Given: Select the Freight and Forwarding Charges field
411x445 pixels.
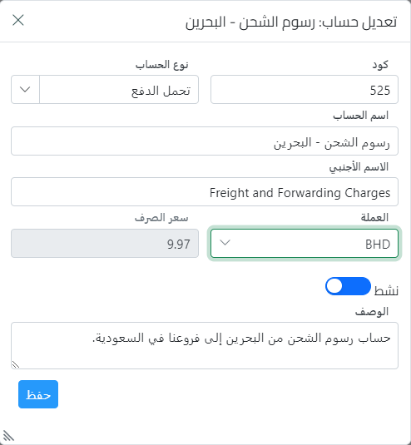Looking at the screenshot, I should pyautogui.click(x=205, y=192).
